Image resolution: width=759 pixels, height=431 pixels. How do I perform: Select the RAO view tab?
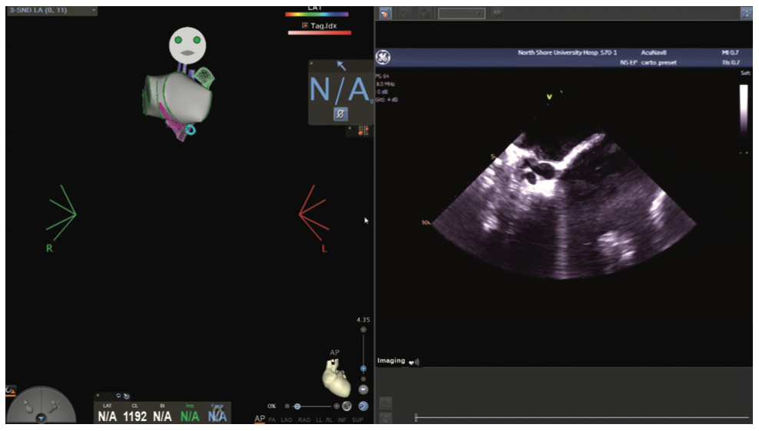click(304, 420)
